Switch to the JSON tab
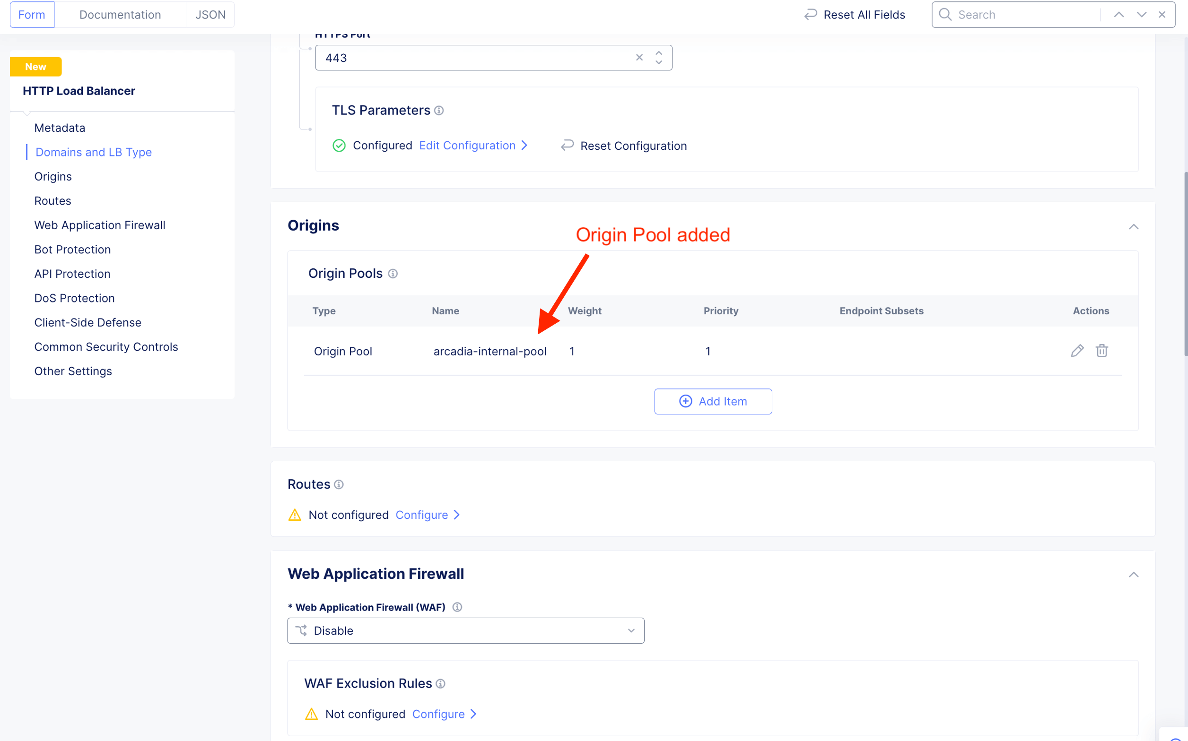 [210, 15]
